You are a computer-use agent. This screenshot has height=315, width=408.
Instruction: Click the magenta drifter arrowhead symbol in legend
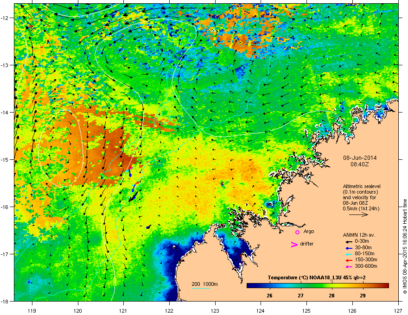294,244
